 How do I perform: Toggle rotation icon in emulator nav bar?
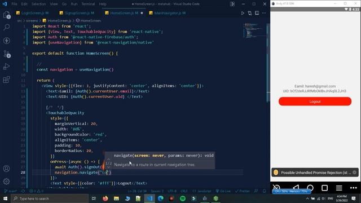[x=276, y=188]
